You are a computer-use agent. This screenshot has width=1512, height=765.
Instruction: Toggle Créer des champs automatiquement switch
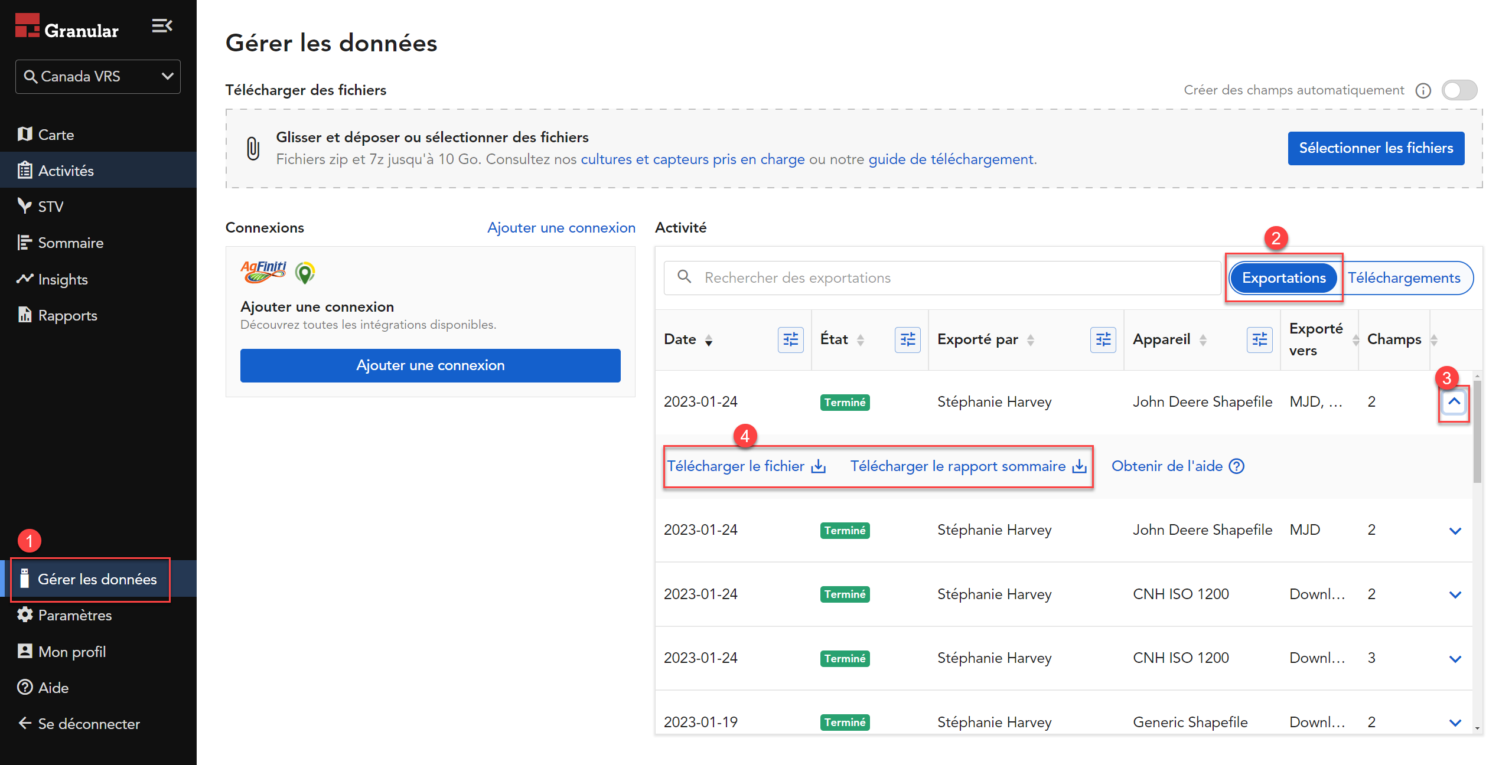(x=1459, y=90)
